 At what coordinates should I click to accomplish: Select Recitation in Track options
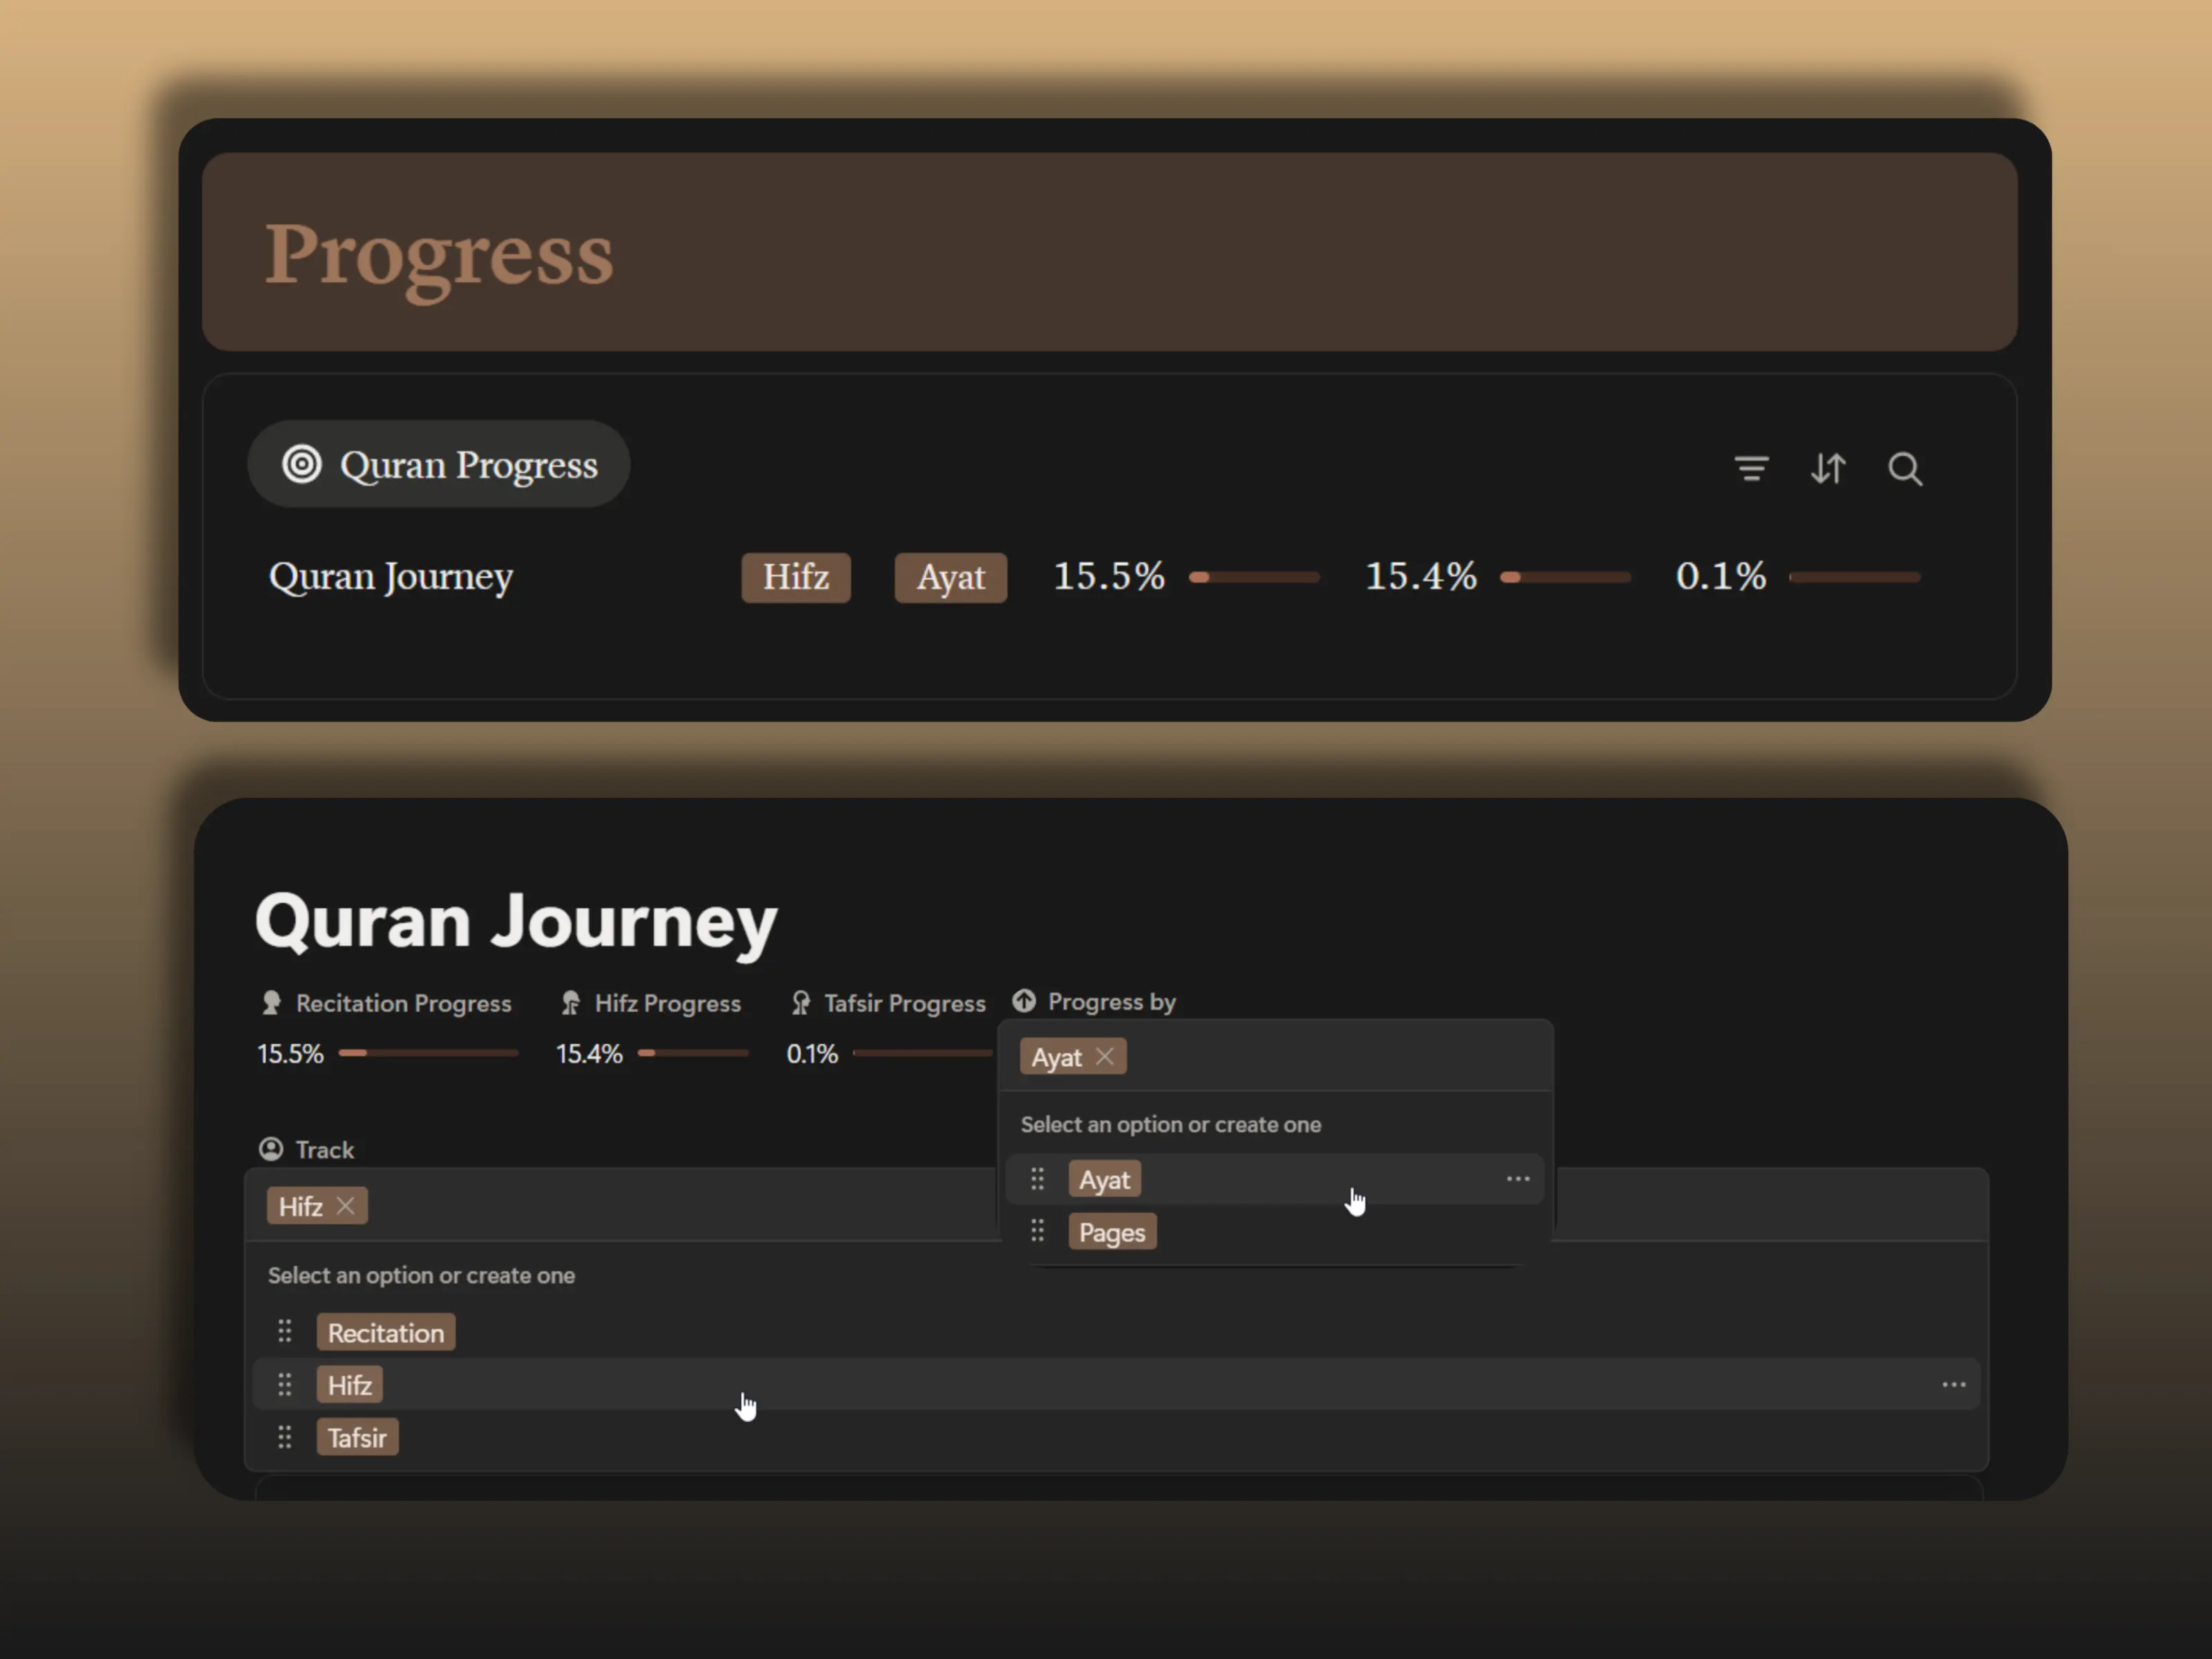386,1333
